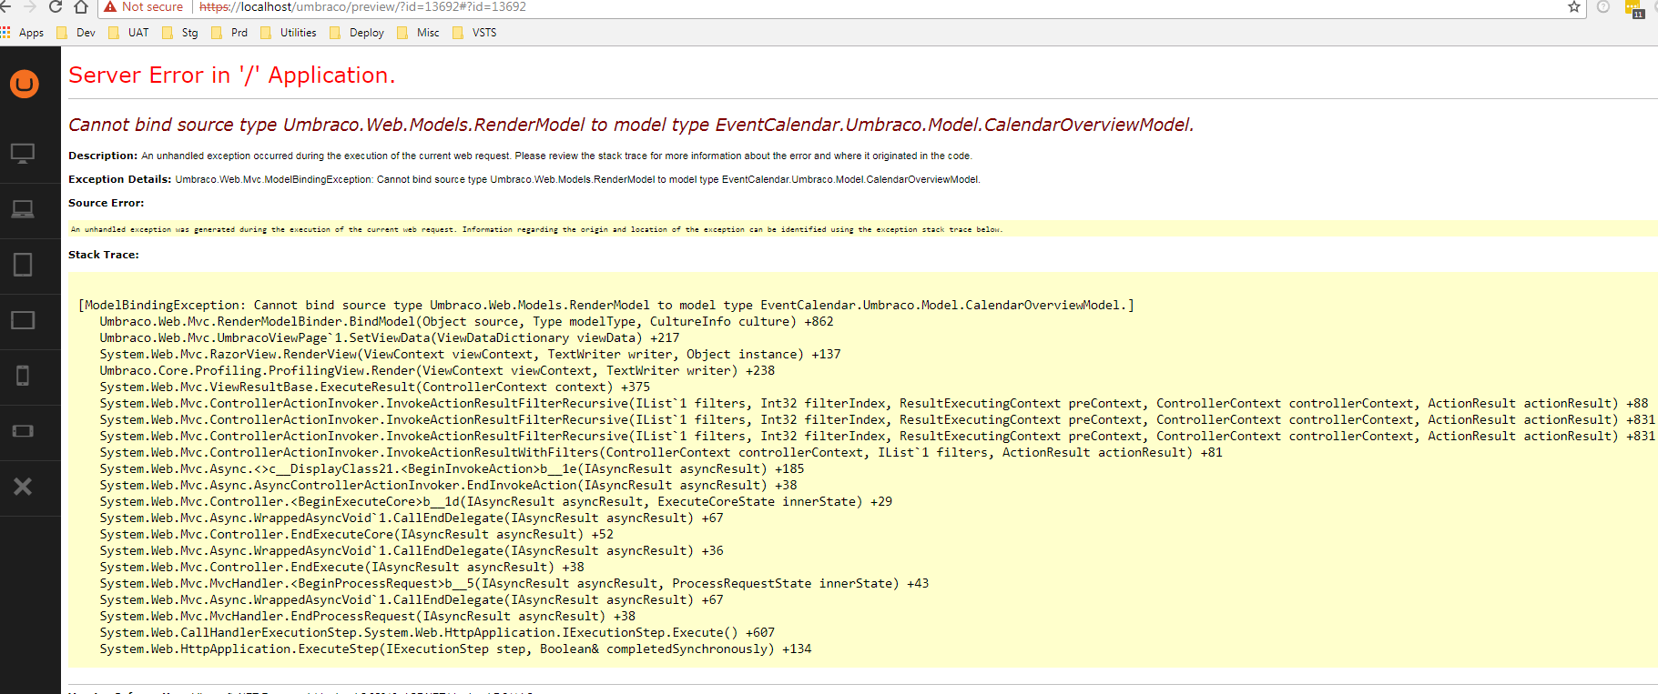Open the Misc bookmarks folder
Screen dimensions: 1658x694
tap(418, 33)
